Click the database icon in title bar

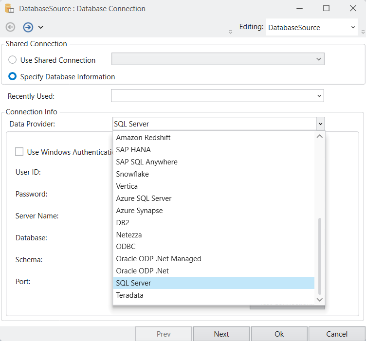click(9, 8)
